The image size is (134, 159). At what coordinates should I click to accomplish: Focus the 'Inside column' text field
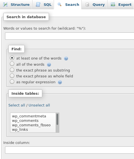point(70,150)
